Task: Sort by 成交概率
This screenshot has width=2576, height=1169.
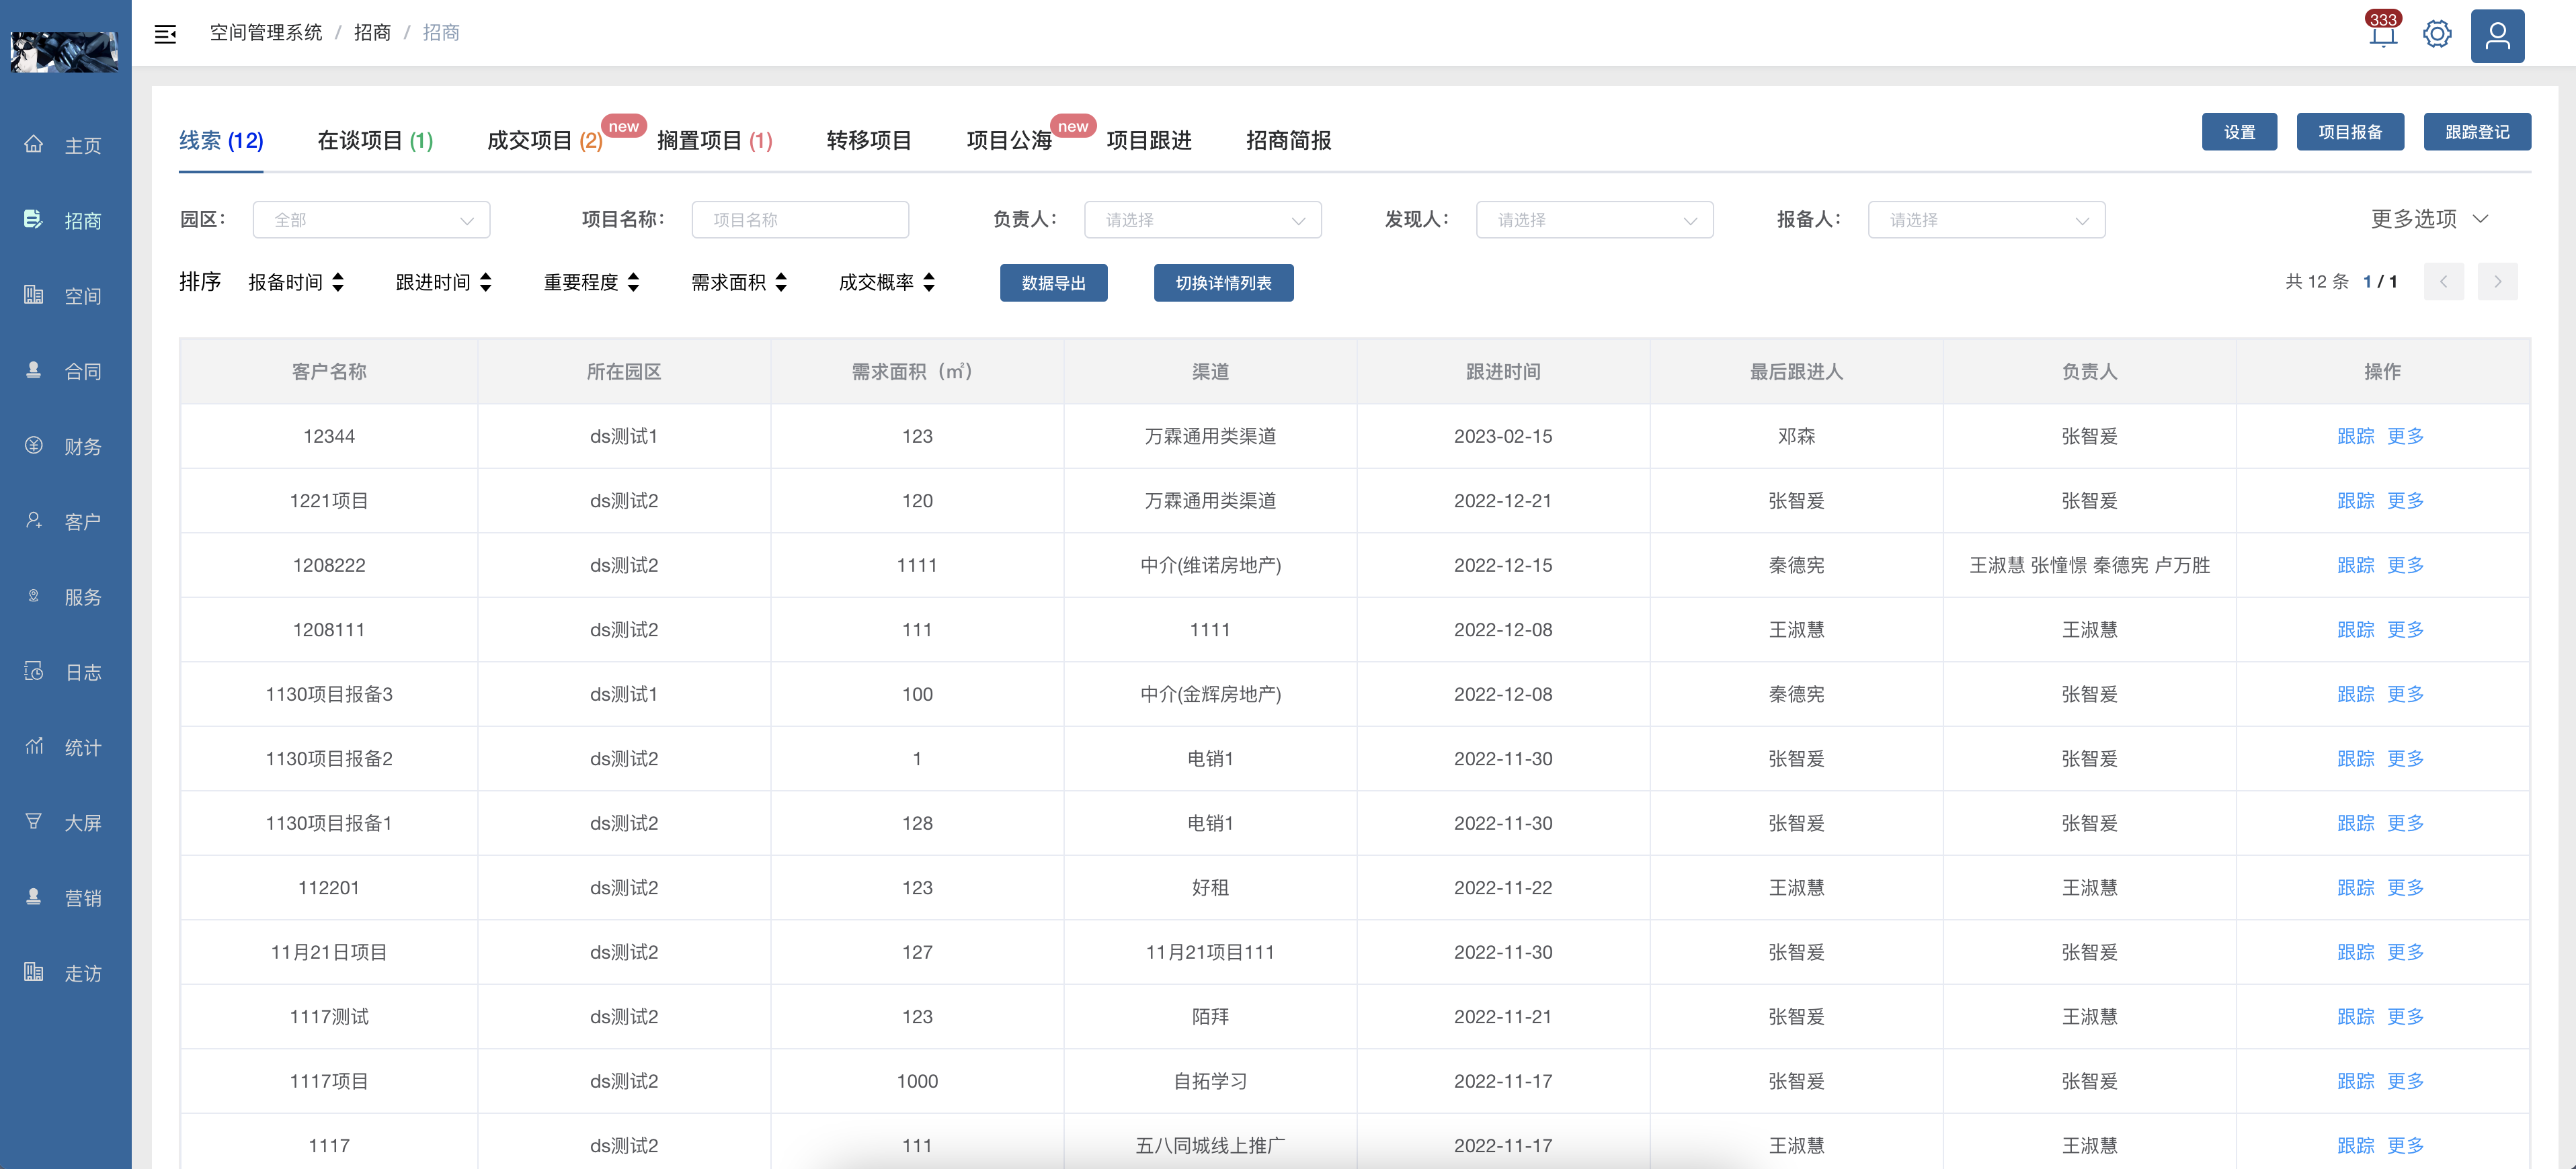Action: [x=887, y=283]
